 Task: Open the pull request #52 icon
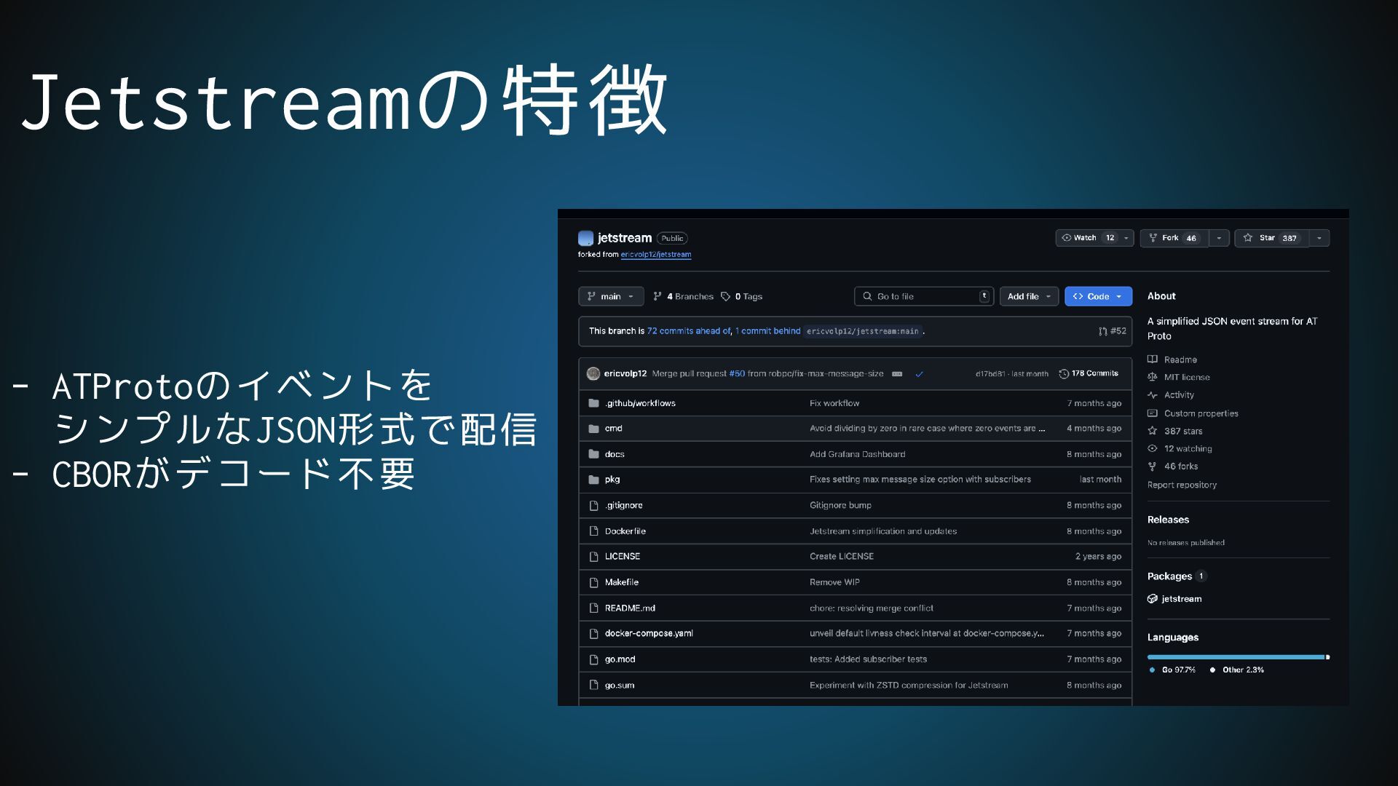point(1103,331)
